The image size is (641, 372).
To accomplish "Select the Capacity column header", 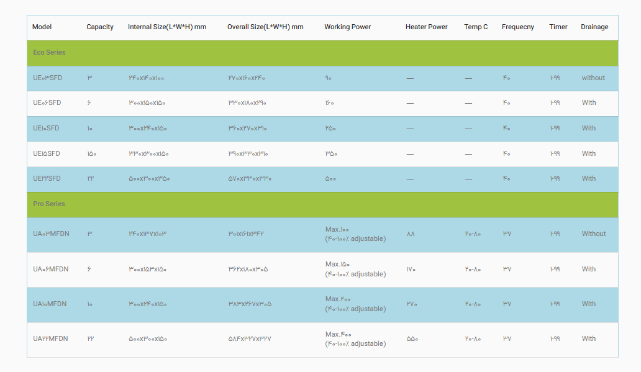I will [100, 27].
